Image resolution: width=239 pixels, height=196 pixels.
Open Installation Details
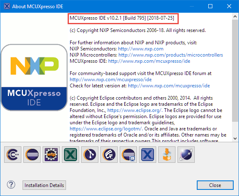[44, 185]
